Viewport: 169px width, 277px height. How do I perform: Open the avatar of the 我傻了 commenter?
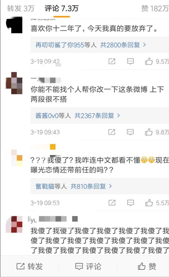tap(14, 224)
